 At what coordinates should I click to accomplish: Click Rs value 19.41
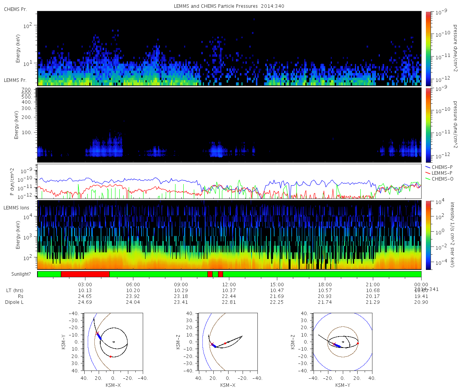click(x=421, y=296)
